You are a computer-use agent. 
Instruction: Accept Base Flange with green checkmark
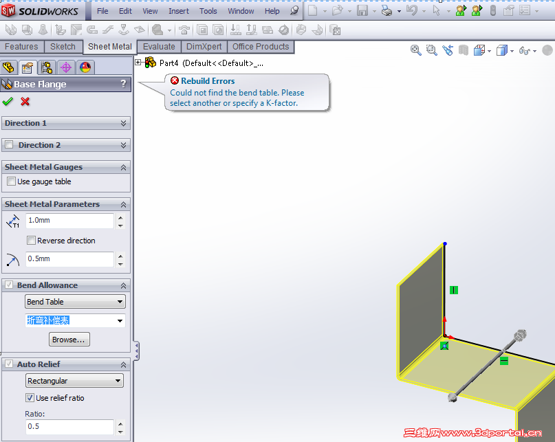click(8, 102)
